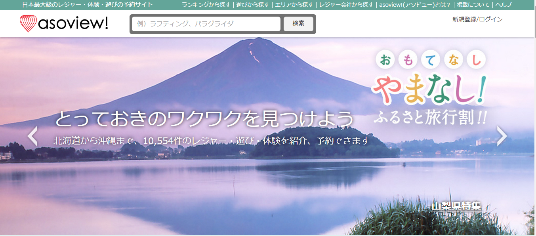Click the とっておきのワクワクを見つけよう headline
The height and width of the screenshot is (236, 536).
pyautogui.click(x=204, y=118)
